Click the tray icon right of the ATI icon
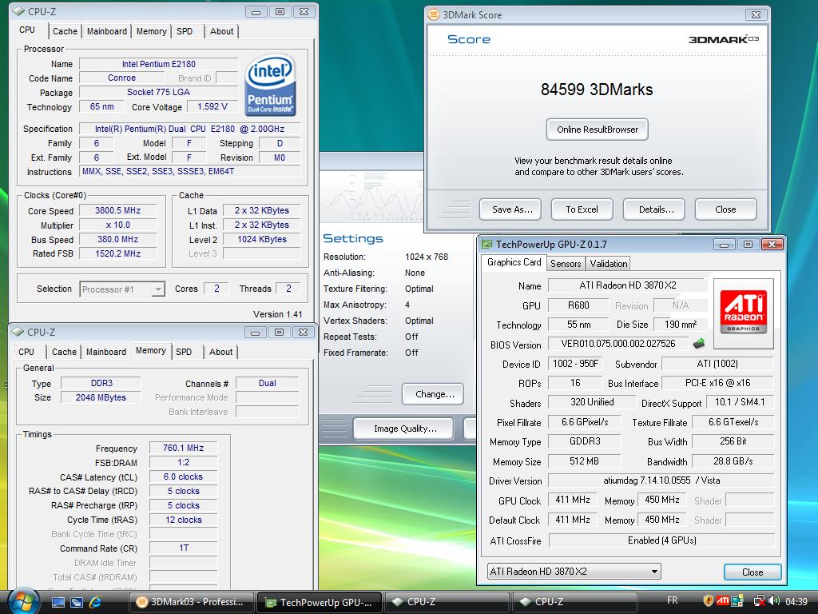This screenshot has height=614, width=818. [737, 601]
